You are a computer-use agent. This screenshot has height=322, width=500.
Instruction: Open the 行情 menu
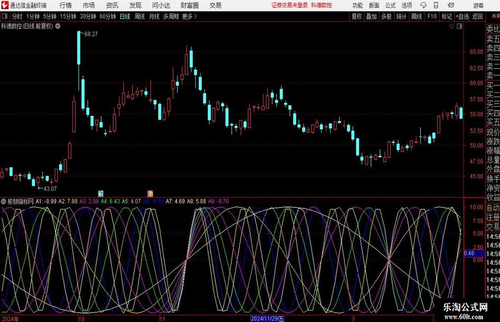(x=66, y=5)
